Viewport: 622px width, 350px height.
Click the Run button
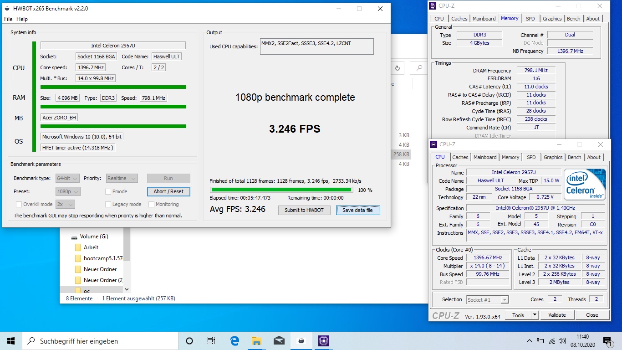(168, 178)
